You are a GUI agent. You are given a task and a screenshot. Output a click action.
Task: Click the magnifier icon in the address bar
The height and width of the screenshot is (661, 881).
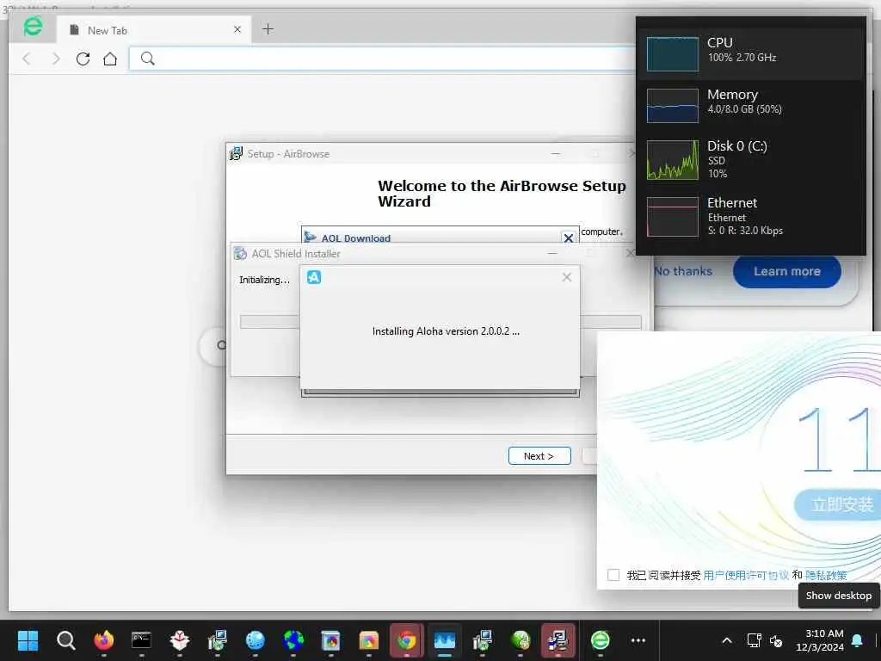pyautogui.click(x=148, y=59)
